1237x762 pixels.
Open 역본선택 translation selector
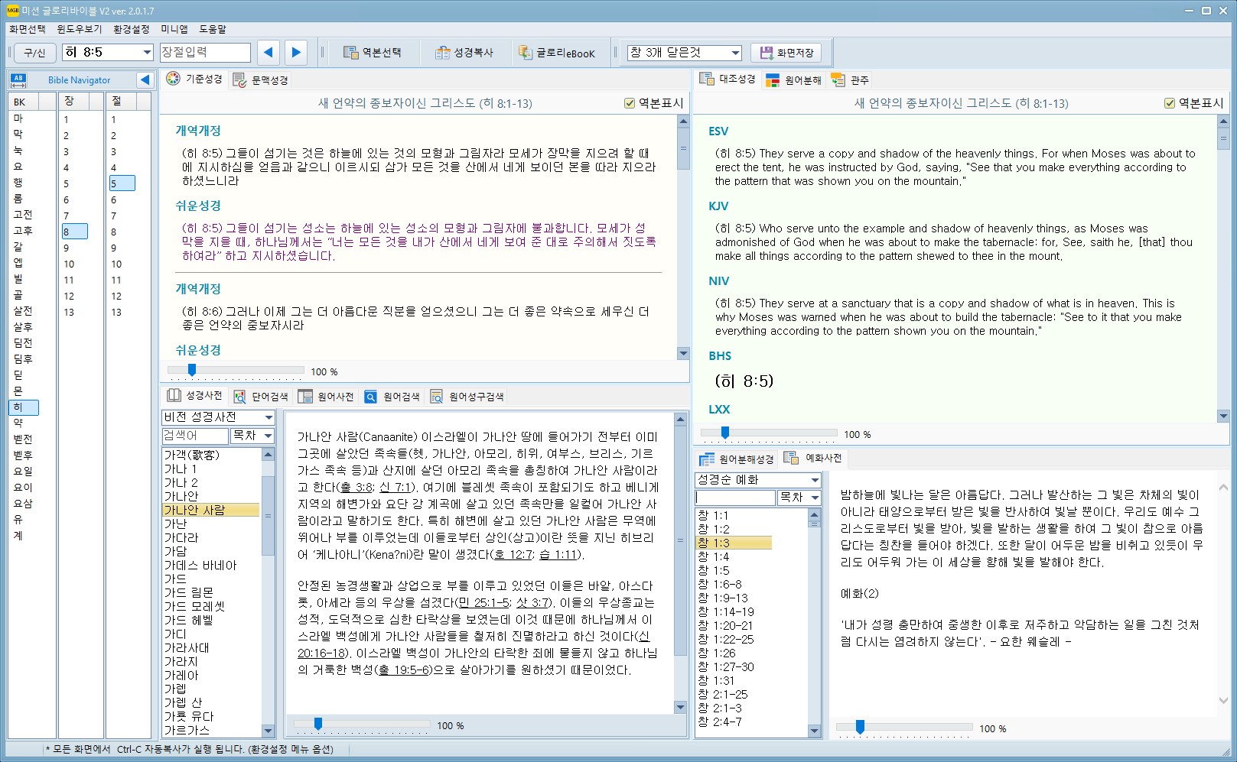click(x=373, y=52)
